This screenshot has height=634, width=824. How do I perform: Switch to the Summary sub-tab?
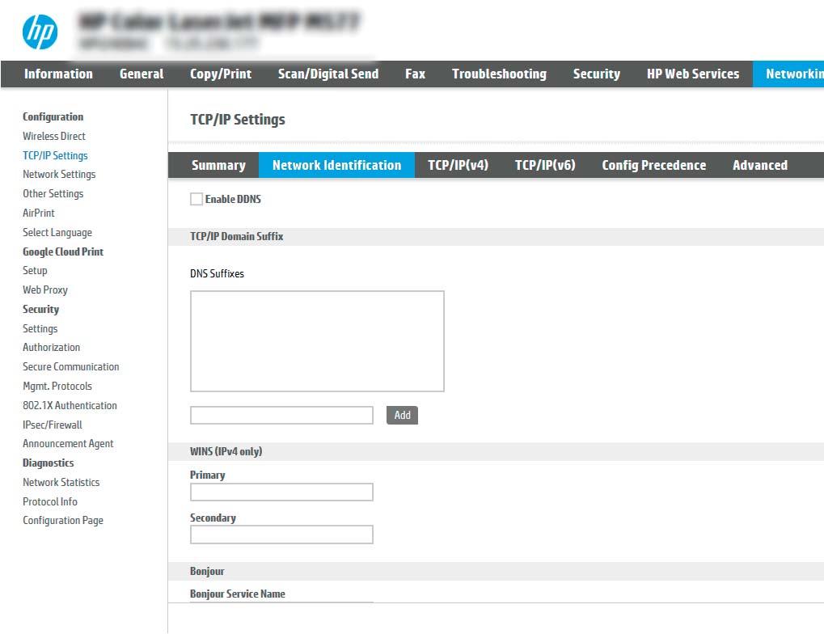click(218, 165)
